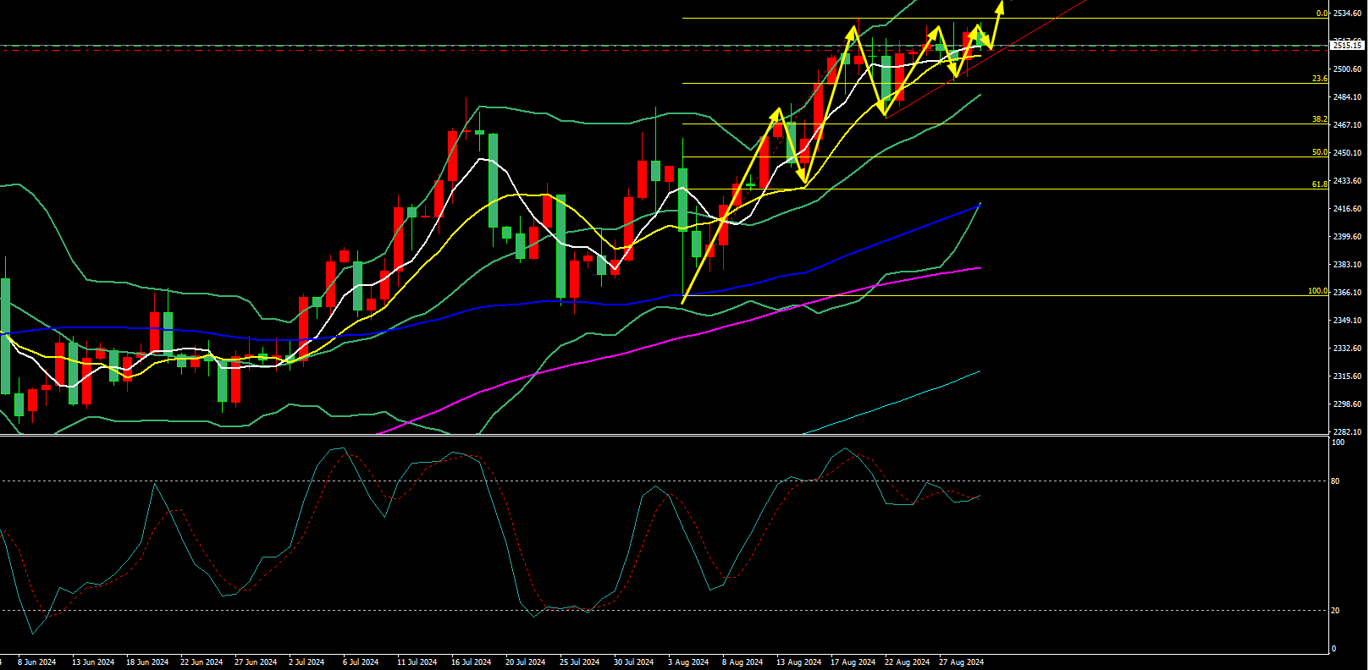
Task: Select the 16 Jul 2024 date label
Action: pyautogui.click(x=471, y=662)
